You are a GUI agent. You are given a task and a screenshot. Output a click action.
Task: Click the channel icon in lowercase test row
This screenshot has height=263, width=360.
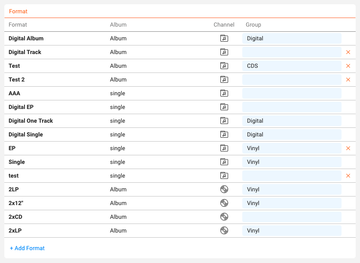click(224, 175)
